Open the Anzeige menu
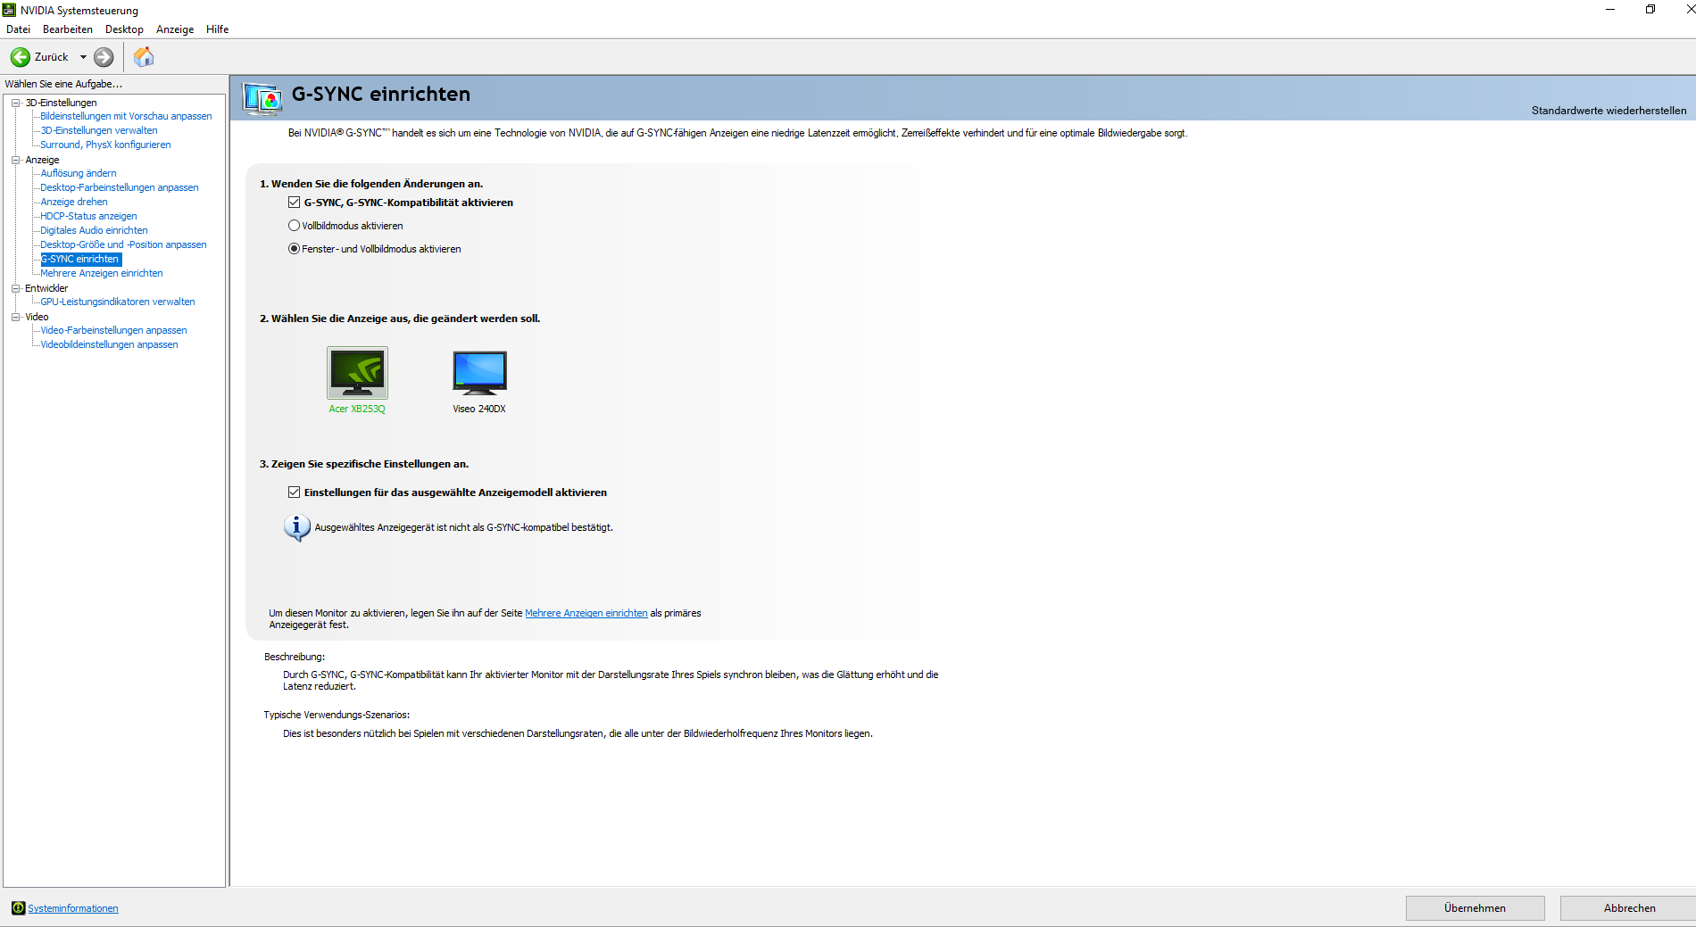This screenshot has width=1696, height=927. (175, 29)
